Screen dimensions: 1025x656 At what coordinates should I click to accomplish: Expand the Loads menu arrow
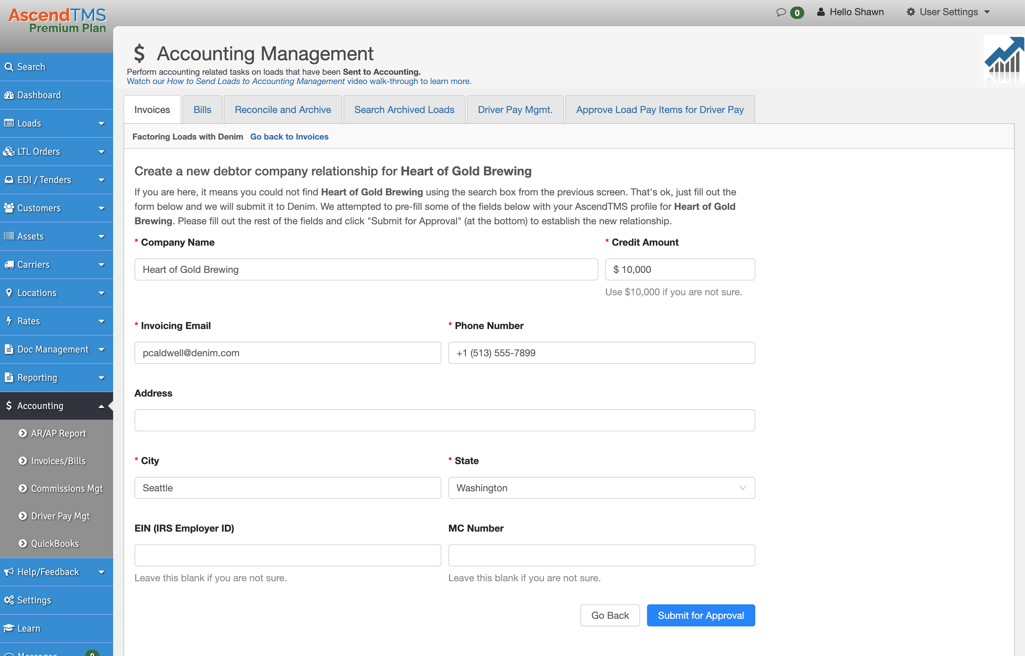tap(101, 124)
